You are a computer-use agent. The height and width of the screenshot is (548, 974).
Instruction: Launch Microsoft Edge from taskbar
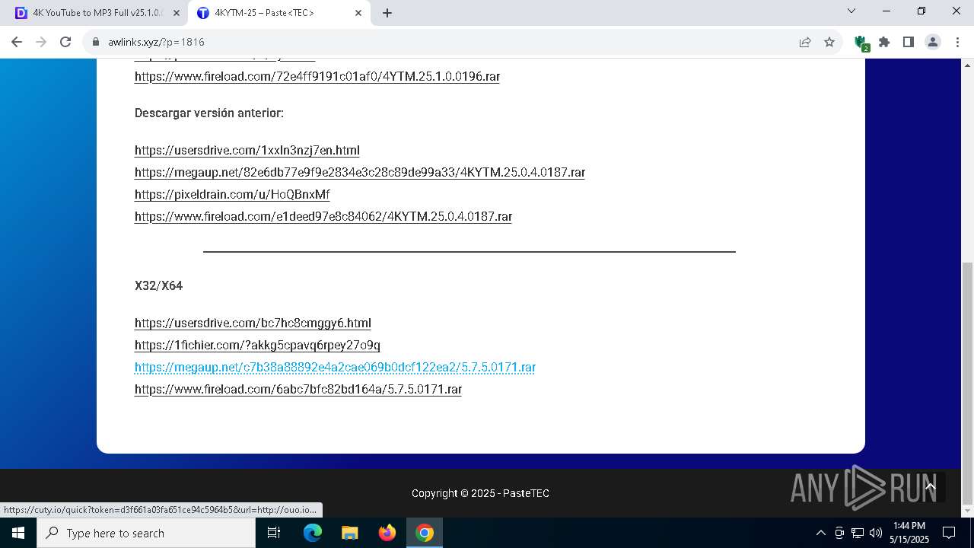[313, 533]
